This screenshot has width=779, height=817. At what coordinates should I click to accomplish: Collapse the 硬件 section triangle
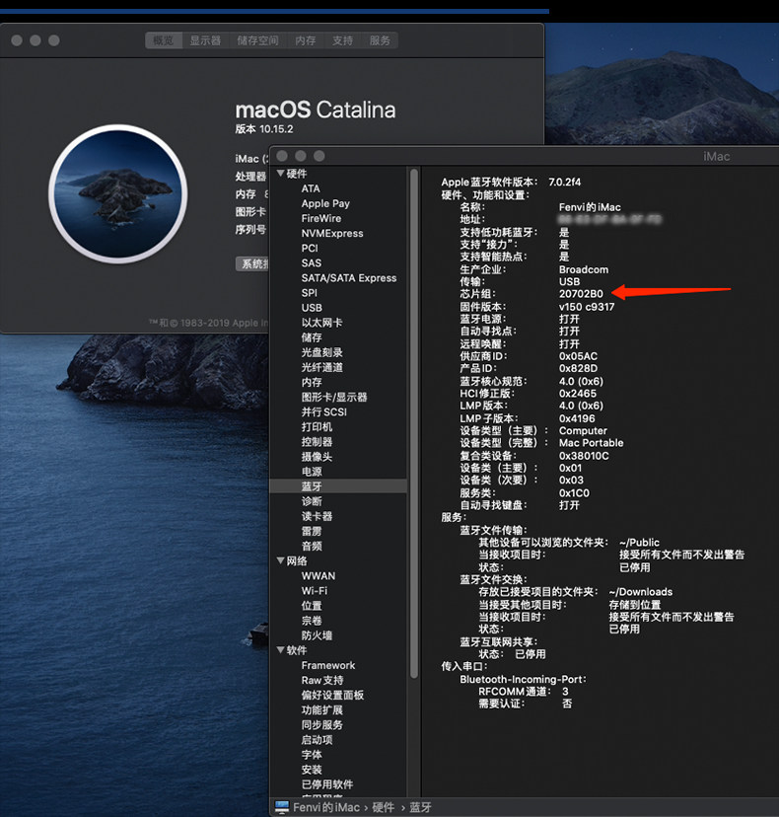click(281, 174)
